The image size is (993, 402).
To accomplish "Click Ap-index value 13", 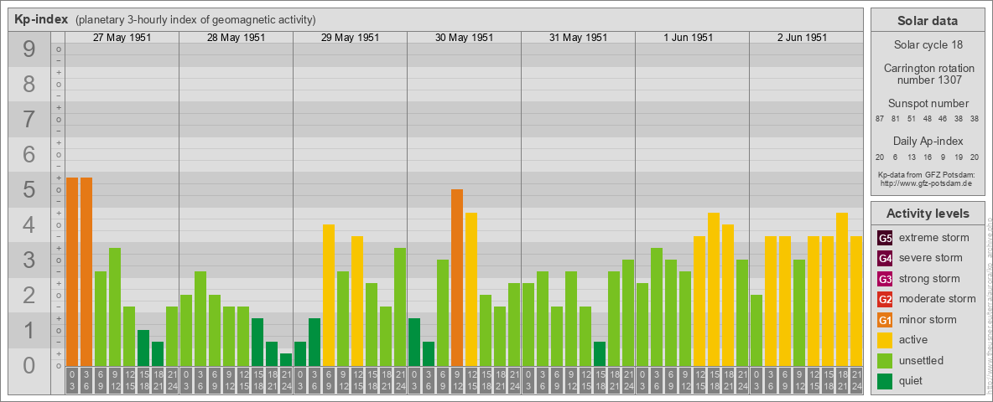I will click(x=912, y=157).
